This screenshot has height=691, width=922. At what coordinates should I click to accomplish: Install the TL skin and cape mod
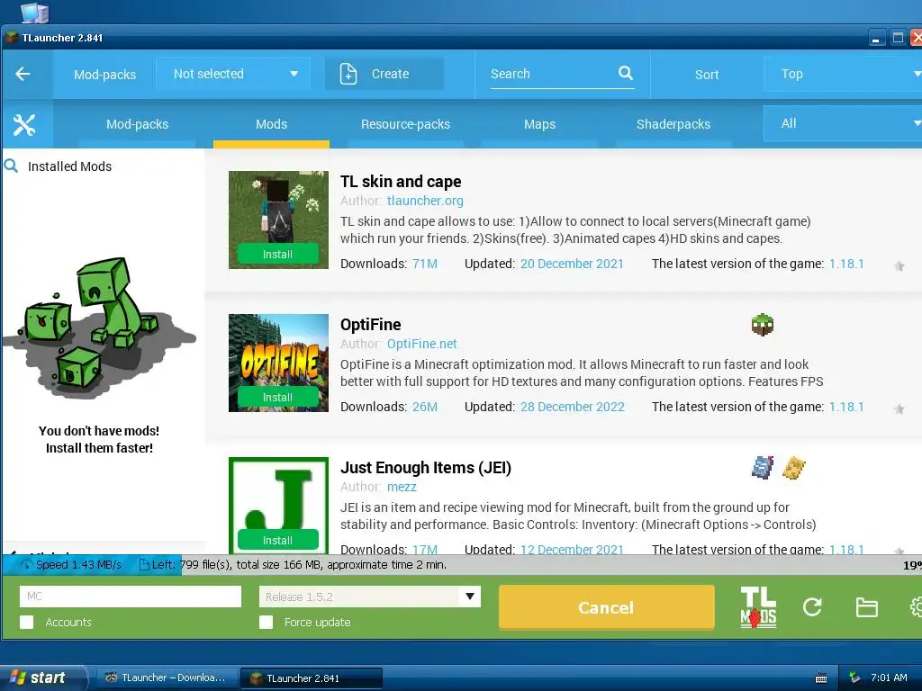coord(277,255)
